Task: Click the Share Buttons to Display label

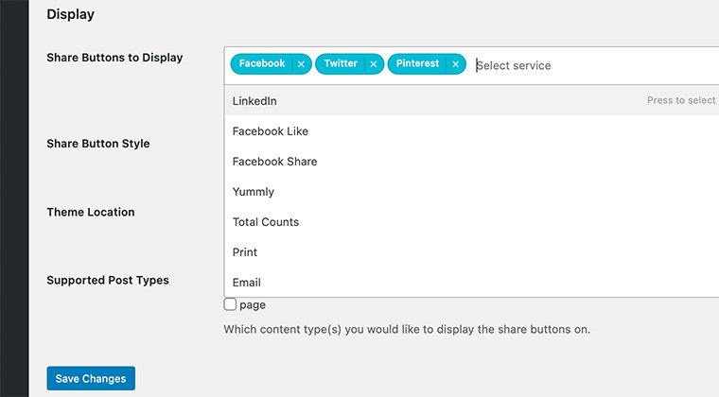Action: pyautogui.click(x=114, y=58)
